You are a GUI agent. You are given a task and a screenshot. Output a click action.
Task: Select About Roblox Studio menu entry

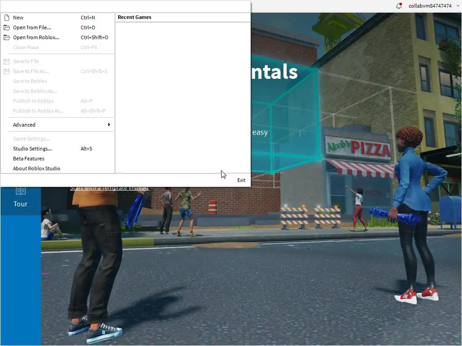click(x=58, y=168)
